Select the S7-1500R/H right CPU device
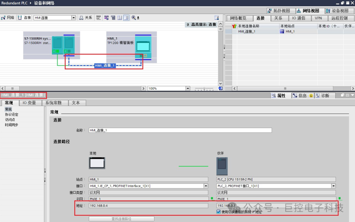355x222 pixels. pos(69,45)
